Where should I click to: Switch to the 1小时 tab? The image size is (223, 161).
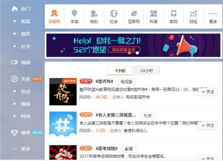[x=120, y=70]
